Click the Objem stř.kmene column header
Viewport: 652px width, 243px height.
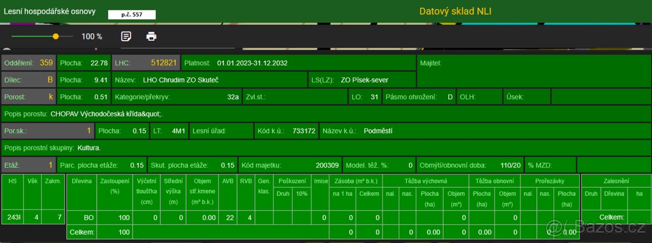pos(202,191)
